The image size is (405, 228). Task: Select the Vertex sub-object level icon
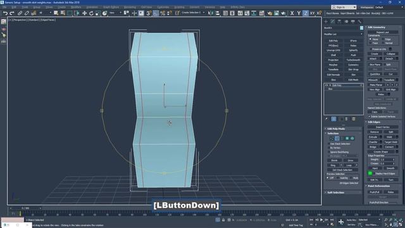click(332, 138)
